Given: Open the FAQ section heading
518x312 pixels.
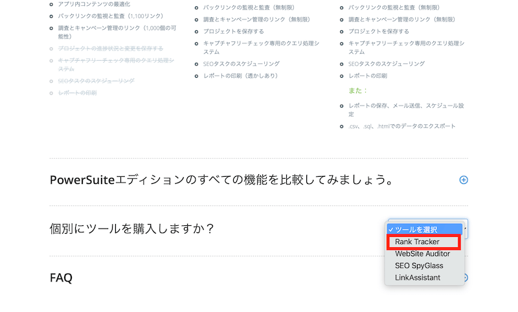Looking at the screenshot, I should (61, 278).
